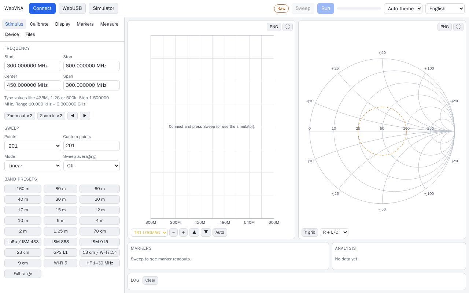
Task: Move trace down with triangle button
Action: pos(206,232)
